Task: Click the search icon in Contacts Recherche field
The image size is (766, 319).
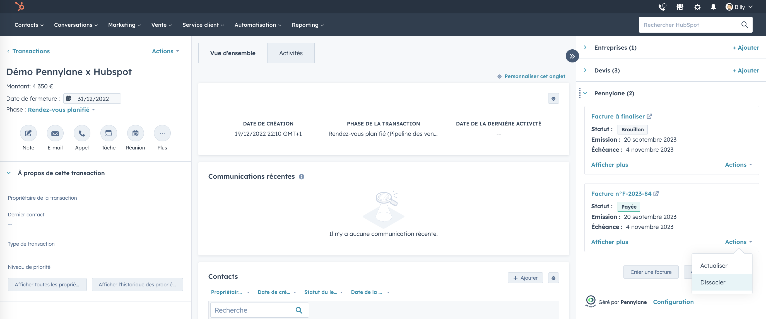Action: pyautogui.click(x=299, y=310)
